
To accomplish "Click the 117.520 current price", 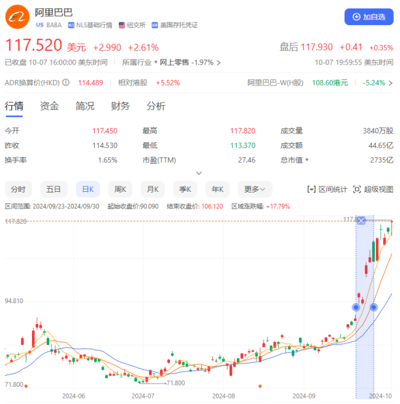I will pyautogui.click(x=33, y=45).
